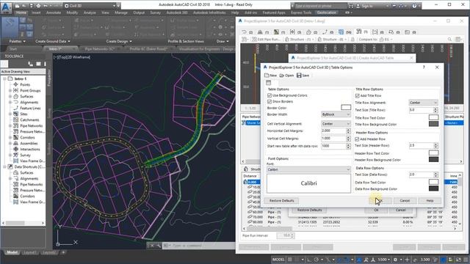Image resolution: width=470 pixels, height=264 pixels.
Task: Click Data Row Text Size stepper arrows
Action: tap(435, 175)
